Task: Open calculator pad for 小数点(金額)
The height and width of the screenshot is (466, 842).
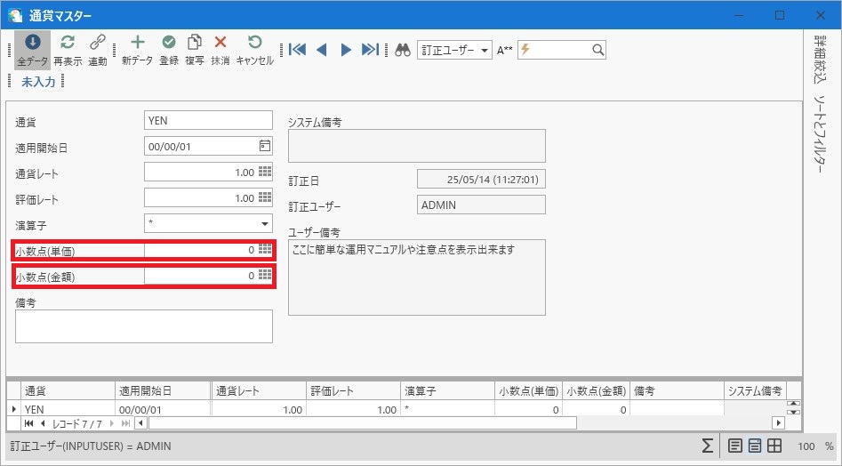Action: 265,275
